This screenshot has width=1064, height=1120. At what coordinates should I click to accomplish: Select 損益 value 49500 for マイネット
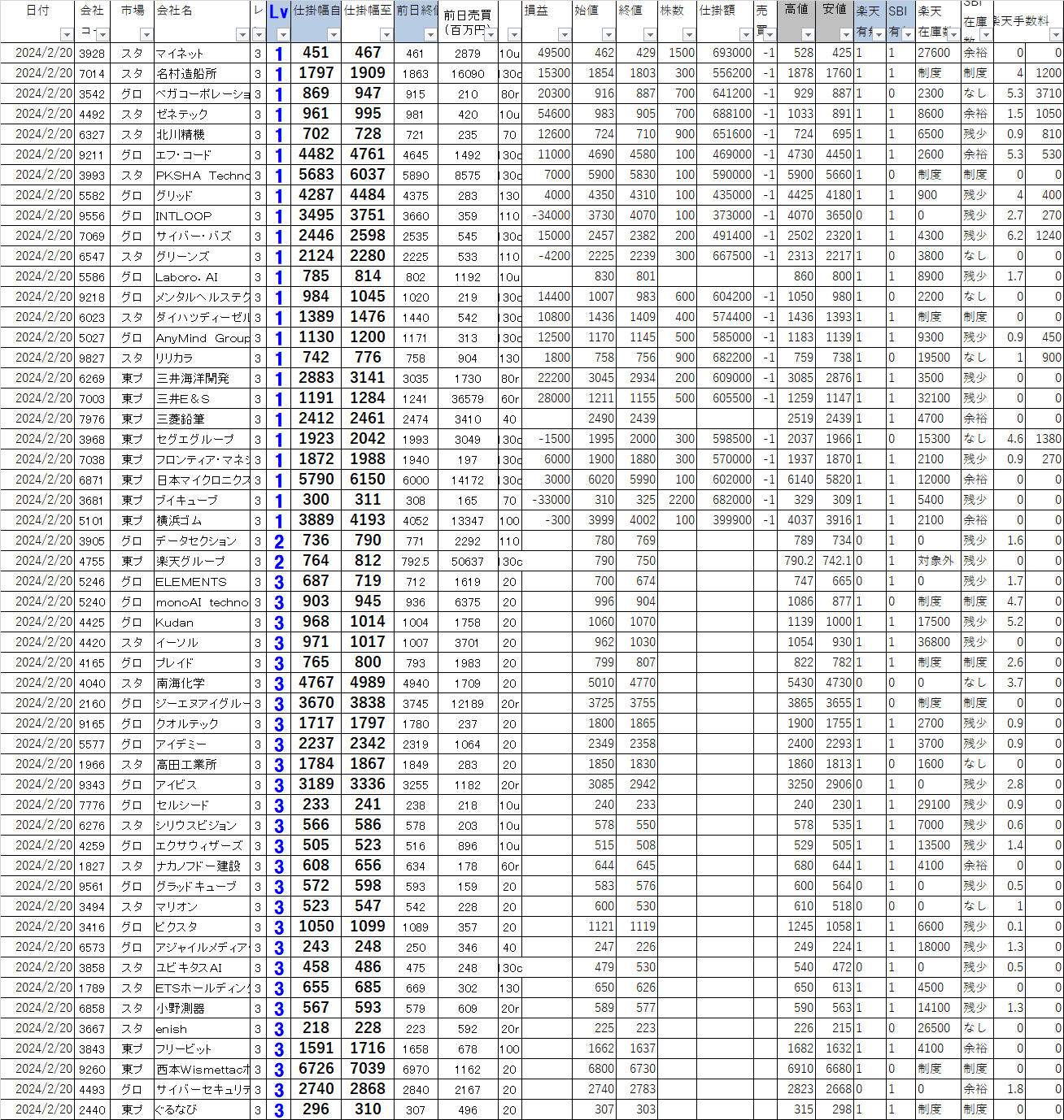[x=547, y=53]
